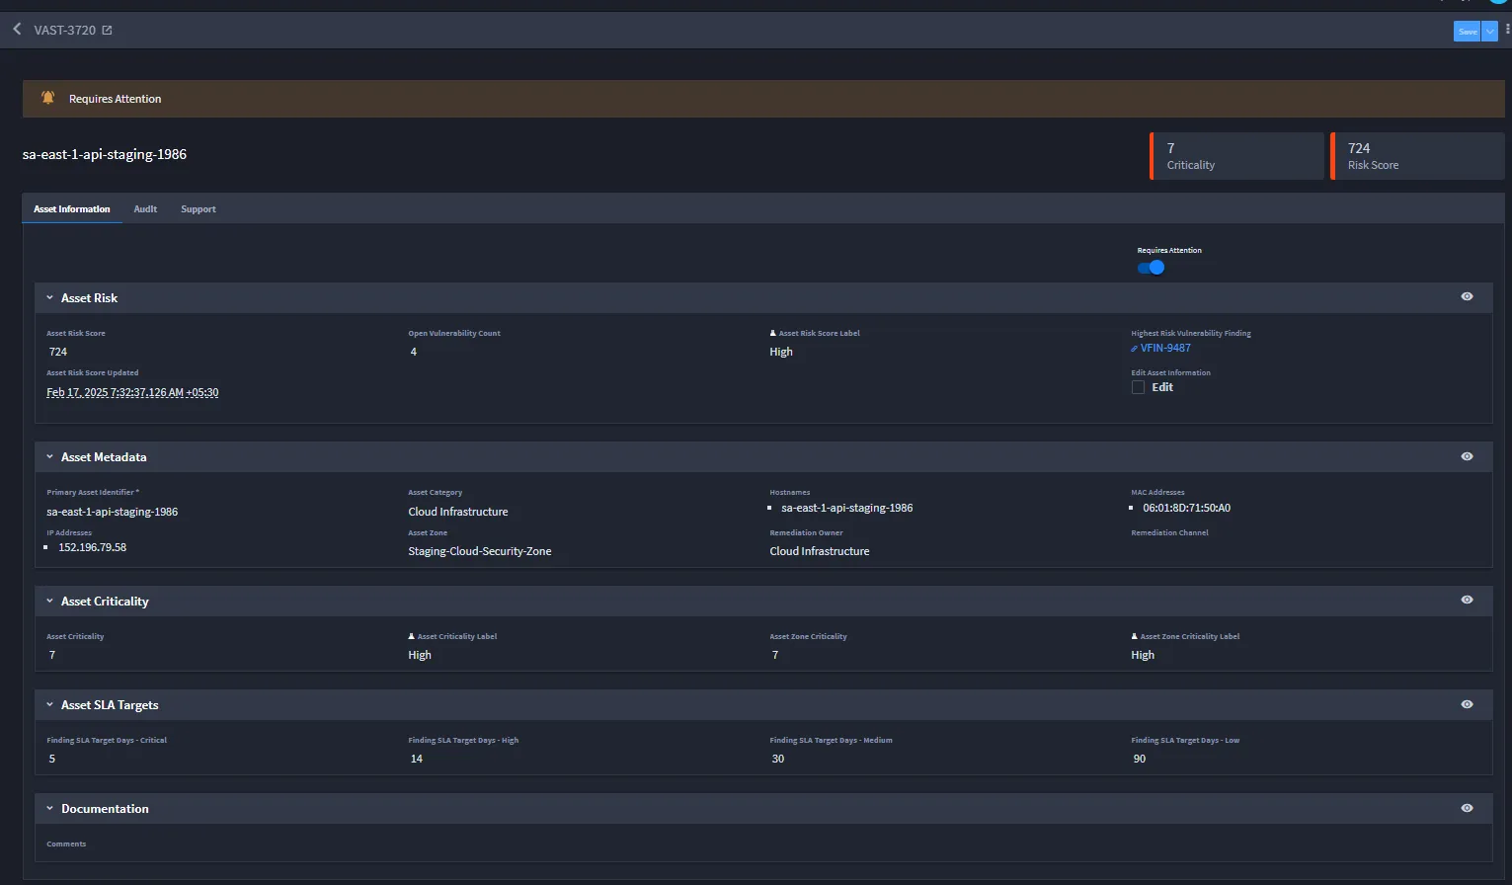Collapse the Asset SLA Targets section

[x=49, y=704]
